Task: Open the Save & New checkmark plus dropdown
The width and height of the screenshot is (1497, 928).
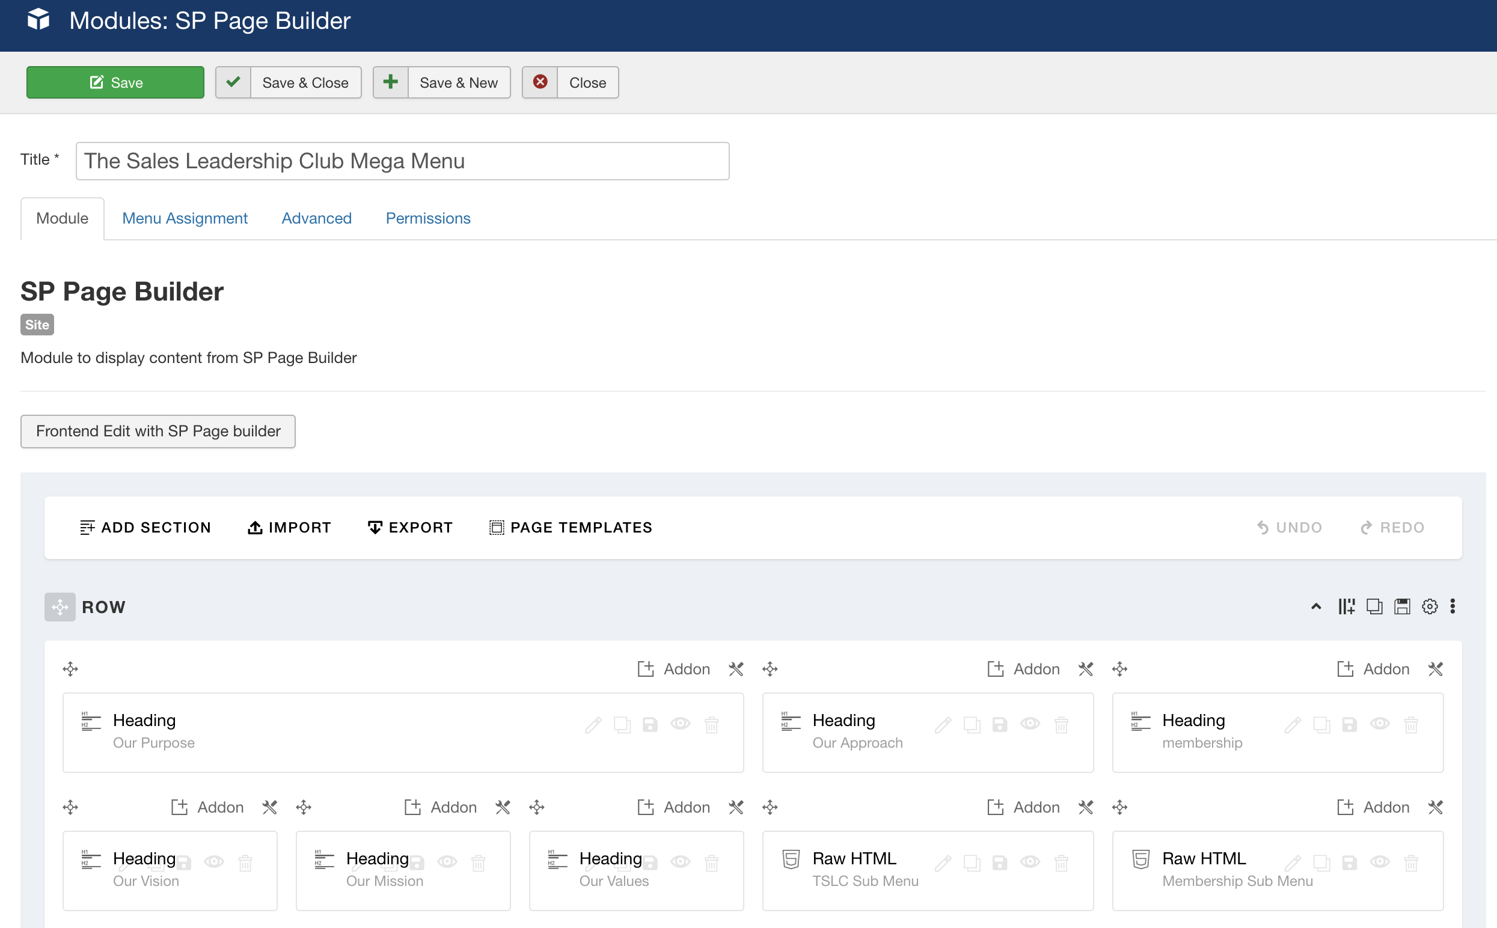Action: (390, 82)
